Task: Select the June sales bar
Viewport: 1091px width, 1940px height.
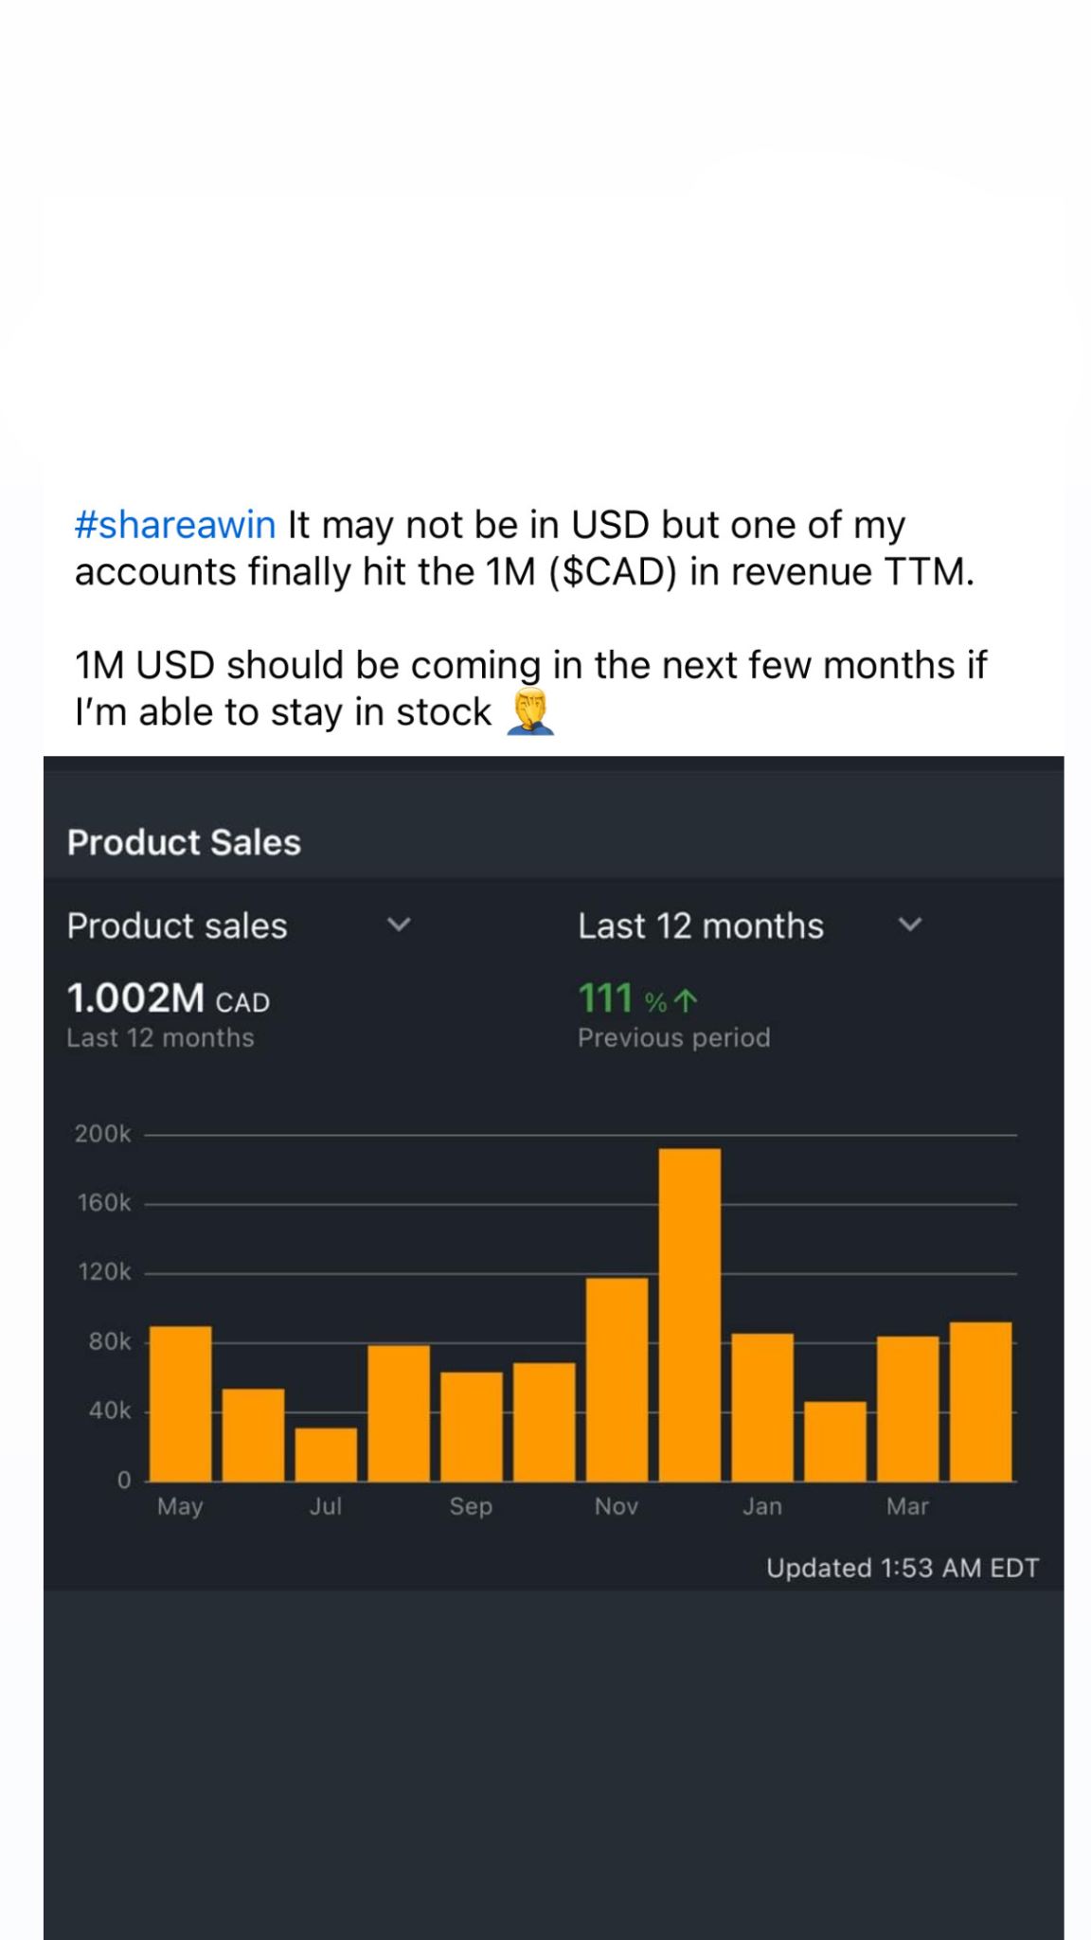Action: (x=253, y=1434)
